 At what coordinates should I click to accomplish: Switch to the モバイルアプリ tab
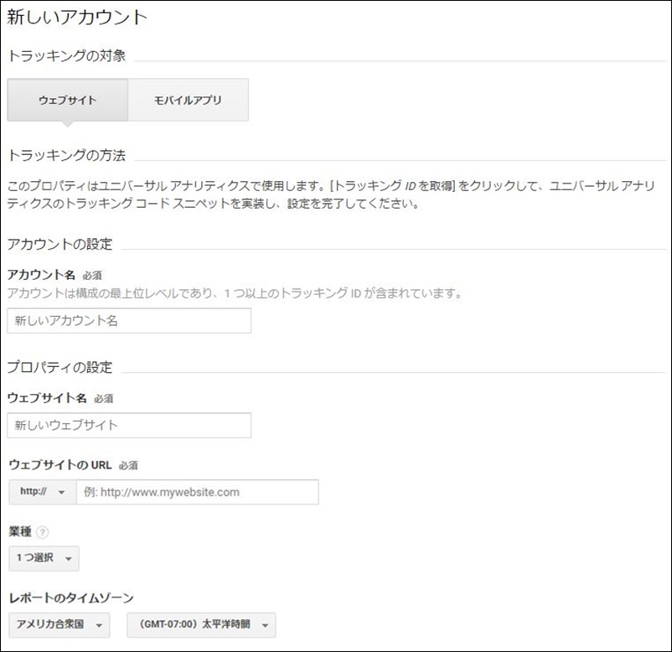pos(189,100)
